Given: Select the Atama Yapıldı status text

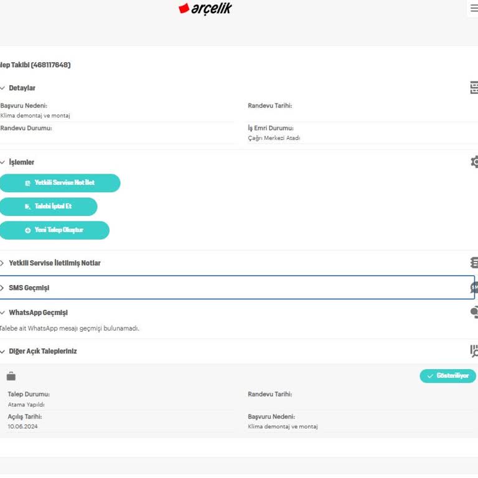Looking at the screenshot, I should [x=26, y=405].
